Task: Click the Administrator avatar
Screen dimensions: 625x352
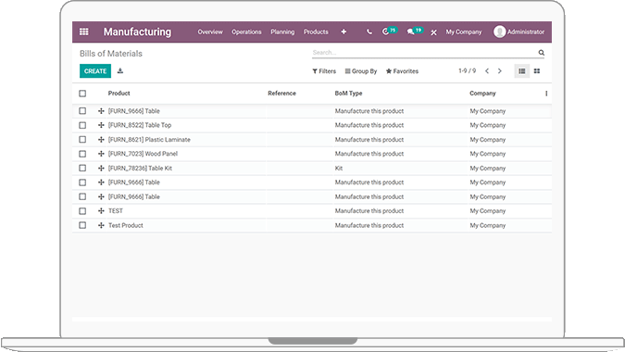Action: tap(499, 31)
